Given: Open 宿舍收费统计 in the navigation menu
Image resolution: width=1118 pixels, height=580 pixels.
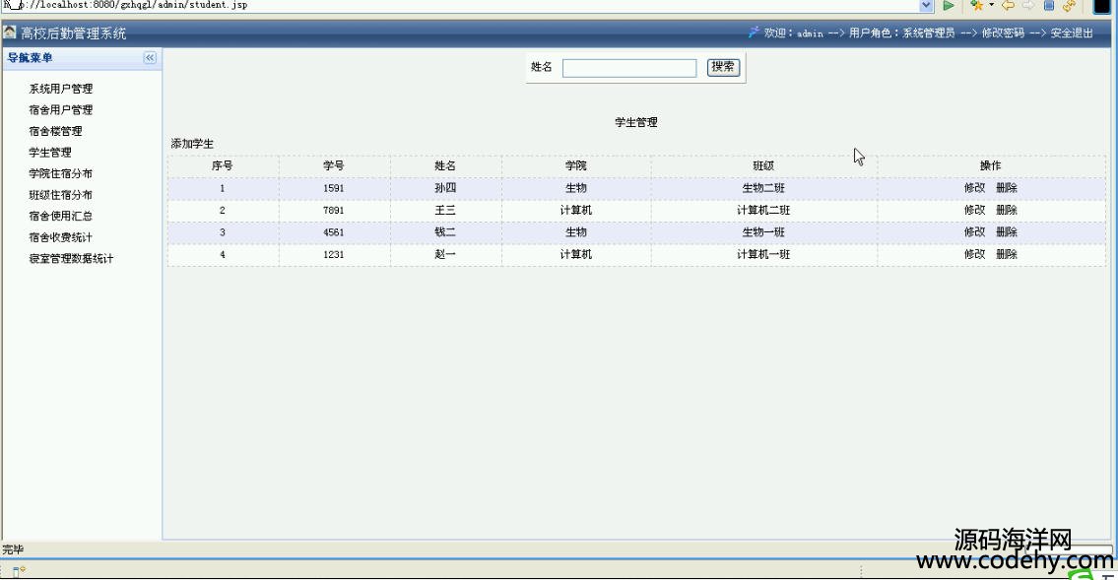Looking at the screenshot, I should [61, 237].
